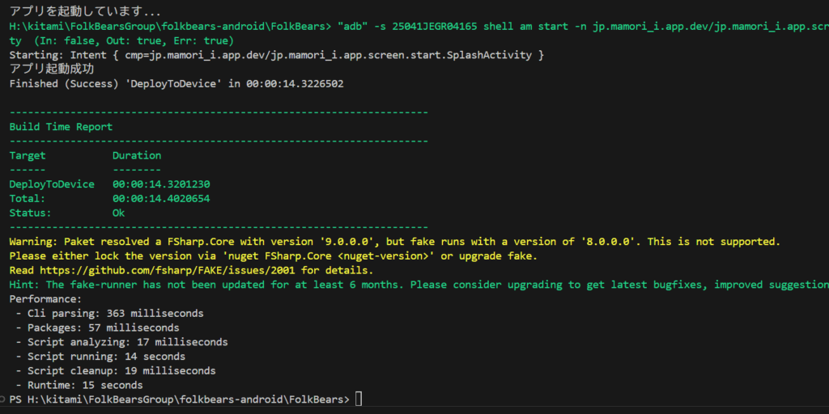Click the yellow 'Warning: Paket resolved' line

pos(394,242)
